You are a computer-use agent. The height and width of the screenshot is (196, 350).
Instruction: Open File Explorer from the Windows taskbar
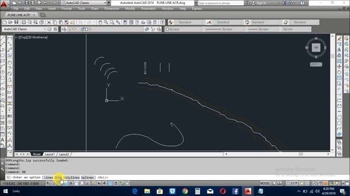pos(147,191)
